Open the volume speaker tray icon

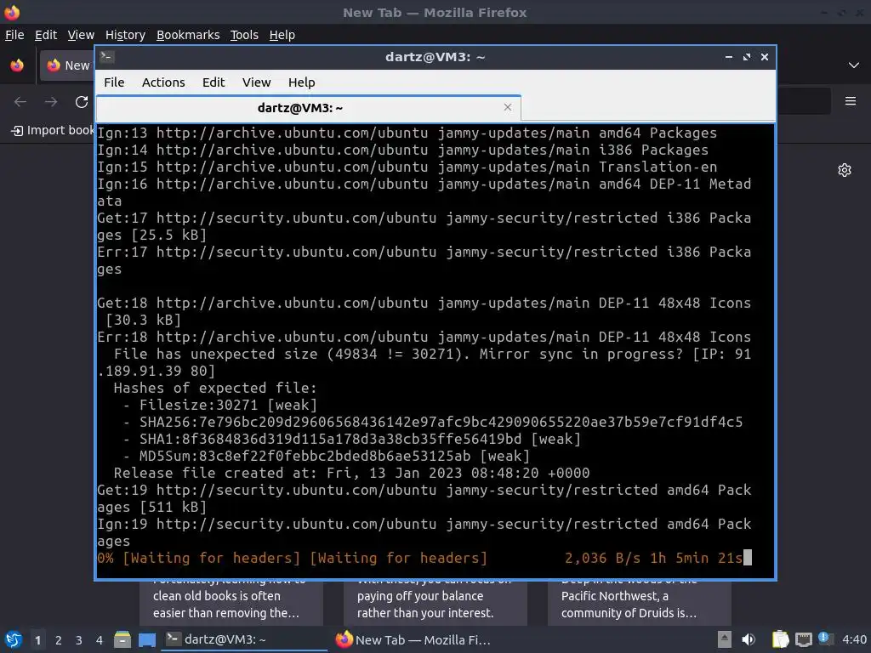tap(749, 639)
